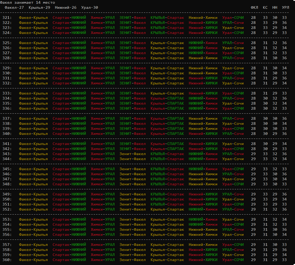Select "Урал-Сочи" in row 350

click(x=233, y=199)
